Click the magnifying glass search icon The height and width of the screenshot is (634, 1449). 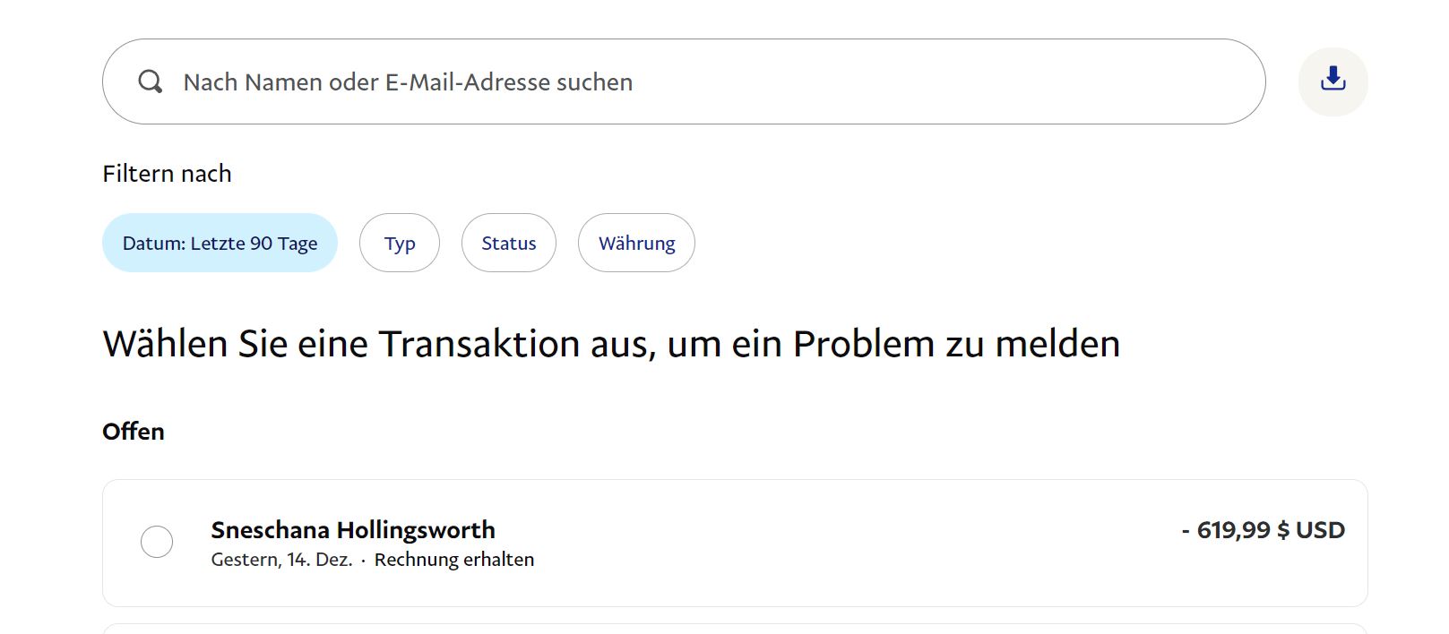[151, 82]
